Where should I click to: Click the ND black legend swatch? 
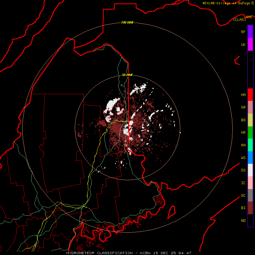click(250, 220)
